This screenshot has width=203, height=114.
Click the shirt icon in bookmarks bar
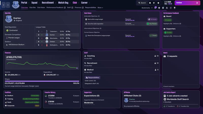159,8
